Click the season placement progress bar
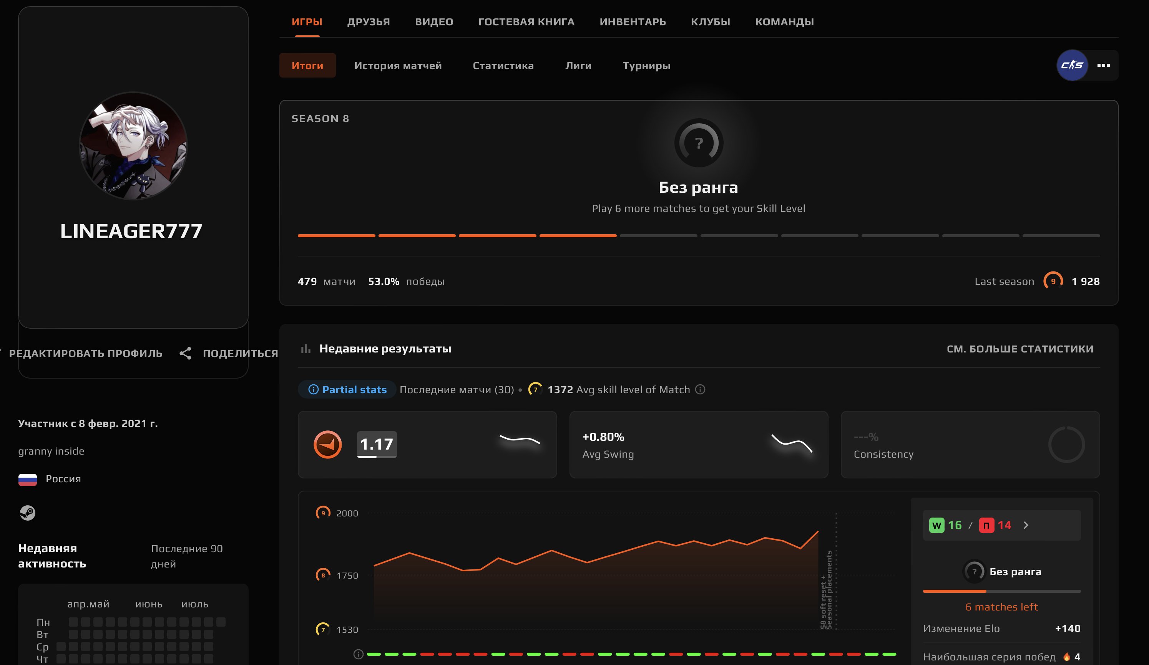This screenshot has height=665, width=1149. (699, 235)
